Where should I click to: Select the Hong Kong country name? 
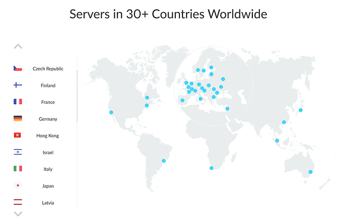(47, 135)
